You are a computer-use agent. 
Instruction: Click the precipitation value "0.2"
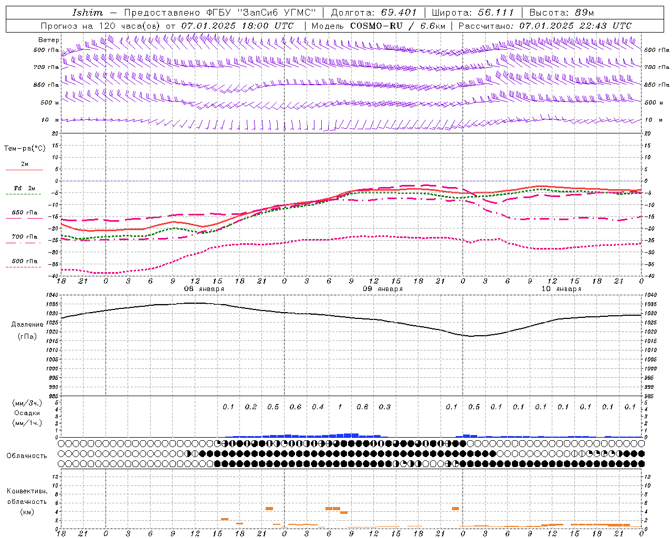tap(251, 407)
